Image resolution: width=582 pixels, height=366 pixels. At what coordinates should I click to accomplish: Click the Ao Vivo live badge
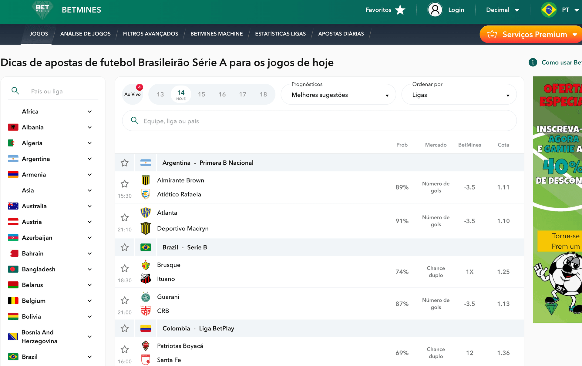[x=133, y=94]
